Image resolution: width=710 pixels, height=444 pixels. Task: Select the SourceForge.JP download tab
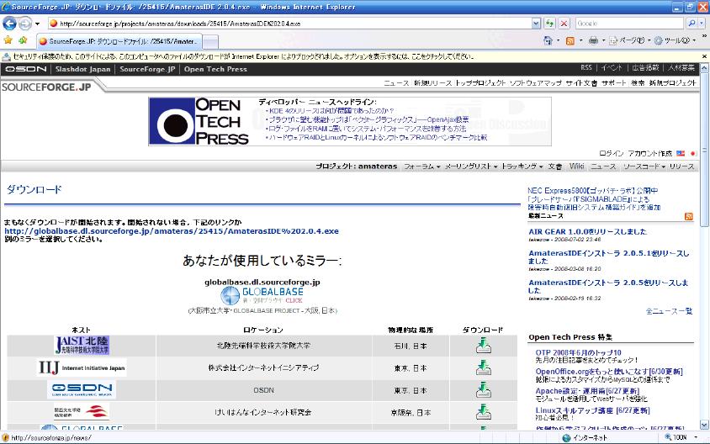tap(118, 41)
